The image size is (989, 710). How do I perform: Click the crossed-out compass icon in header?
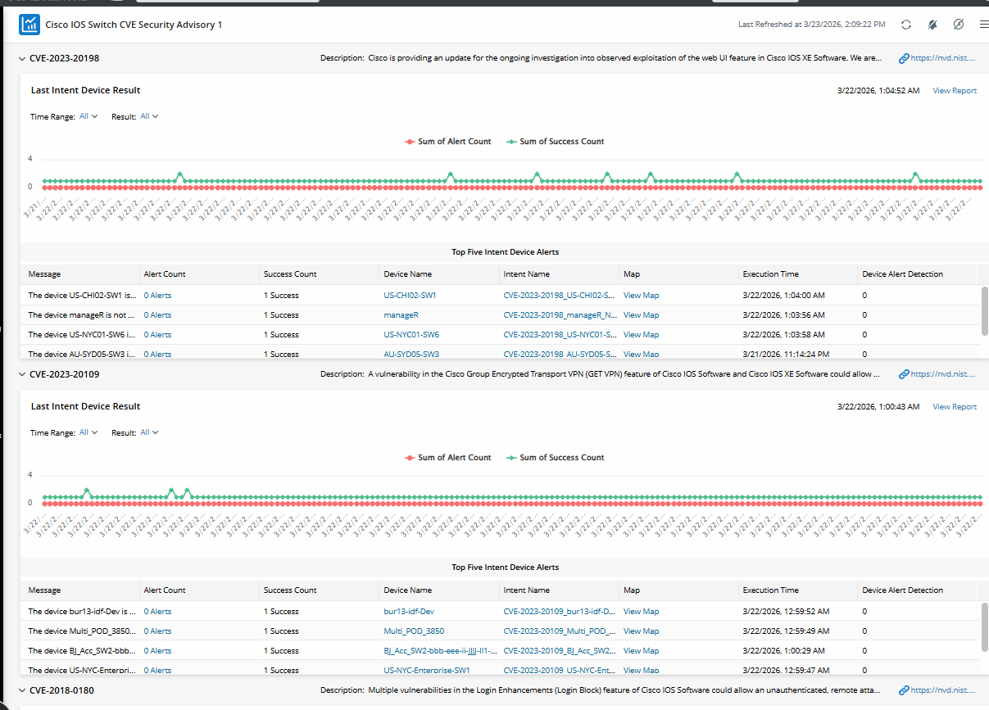click(x=958, y=25)
